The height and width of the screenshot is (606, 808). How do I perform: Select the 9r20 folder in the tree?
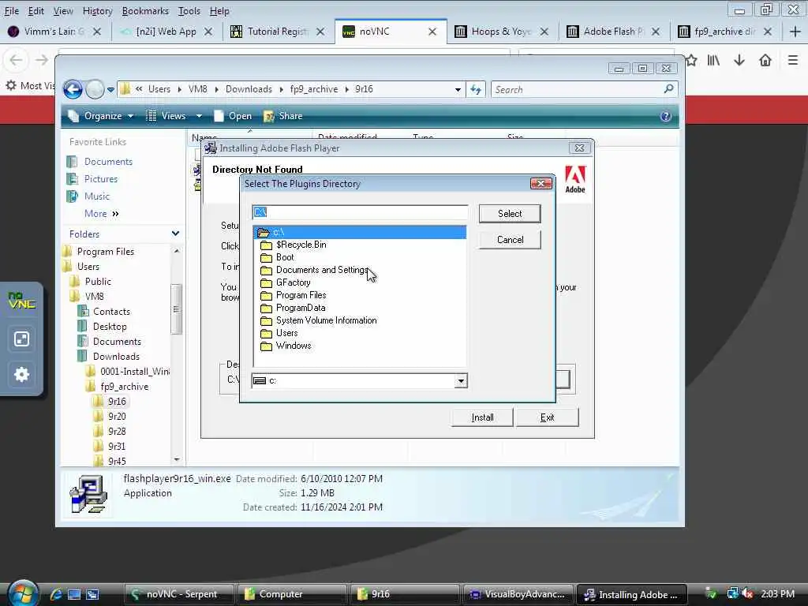(117, 417)
